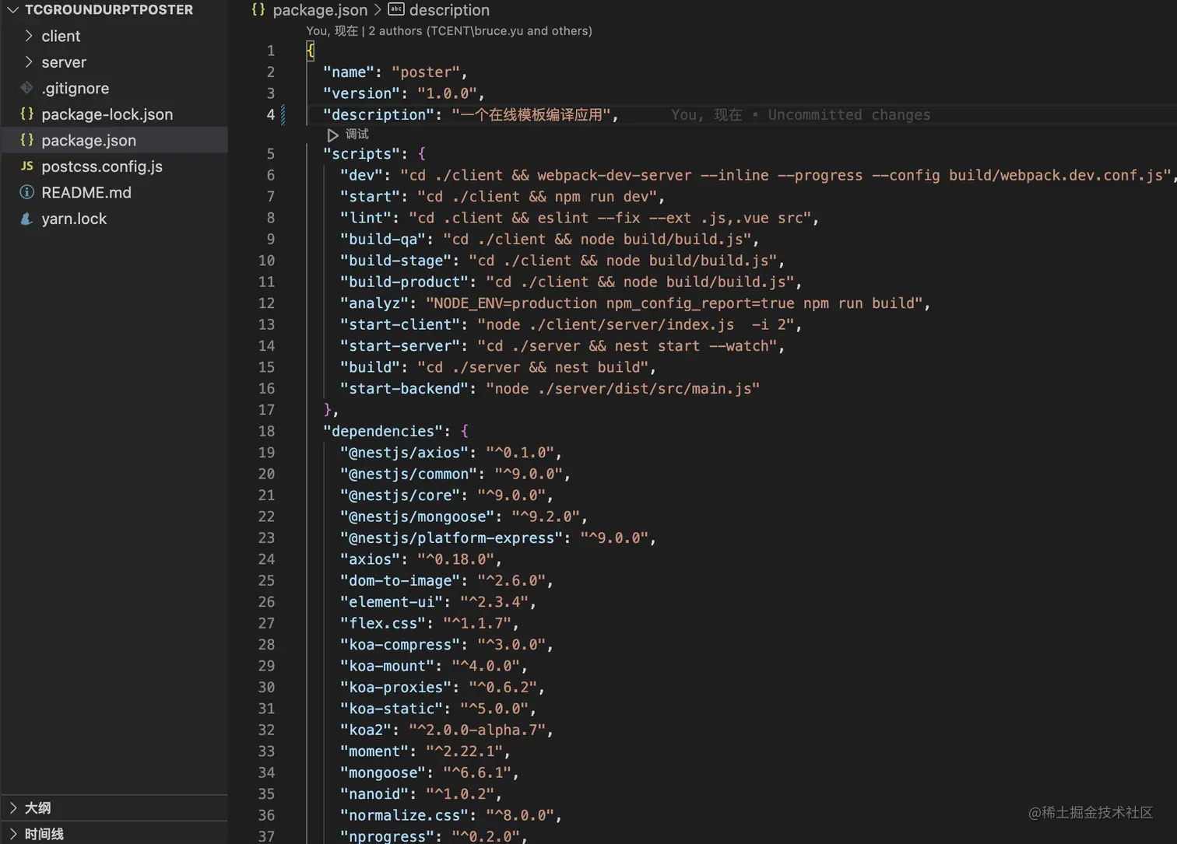
Task: Click the "description" key on line 4
Action: point(379,115)
